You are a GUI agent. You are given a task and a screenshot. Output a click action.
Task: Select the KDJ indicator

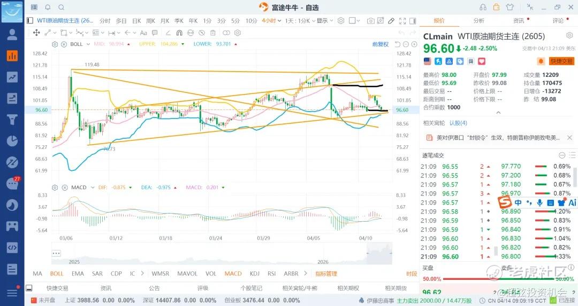pyautogui.click(x=255, y=273)
